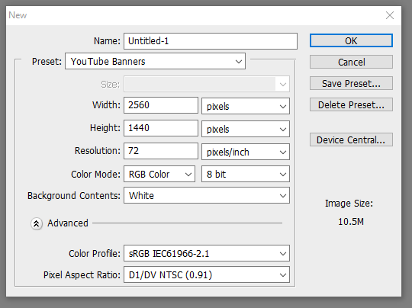Click the OK button
Image resolution: width=412 pixels, height=308 pixels.
coord(351,40)
